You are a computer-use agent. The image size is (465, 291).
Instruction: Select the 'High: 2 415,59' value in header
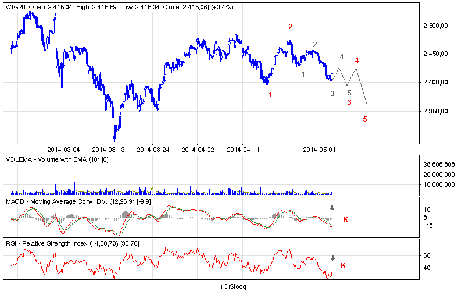tap(96, 7)
